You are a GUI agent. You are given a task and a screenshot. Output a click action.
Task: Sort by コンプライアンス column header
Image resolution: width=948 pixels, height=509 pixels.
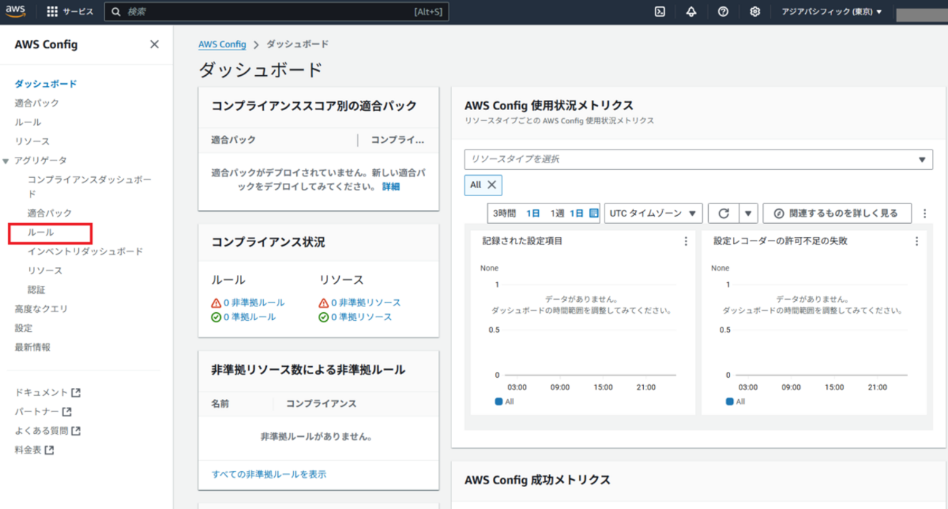(x=321, y=403)
